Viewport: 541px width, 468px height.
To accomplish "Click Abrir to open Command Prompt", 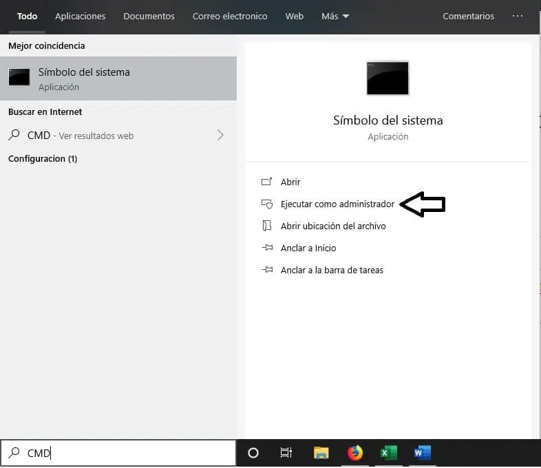I will tap(290, 182).
